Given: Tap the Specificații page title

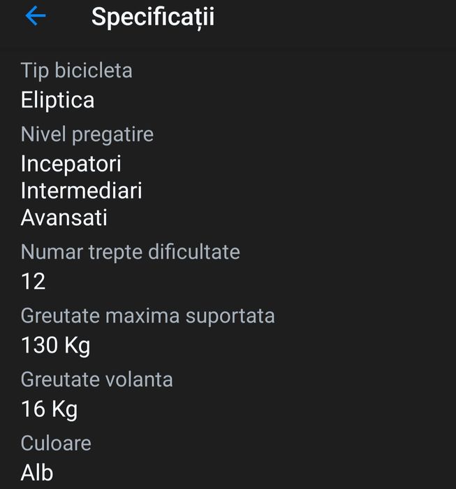Looking at the screenshot, I should point(152,17).
